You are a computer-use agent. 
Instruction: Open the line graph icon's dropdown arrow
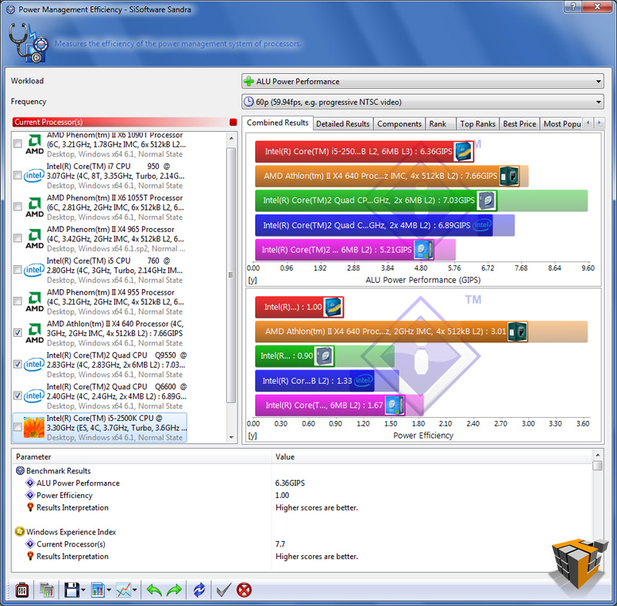coord(134,590)
